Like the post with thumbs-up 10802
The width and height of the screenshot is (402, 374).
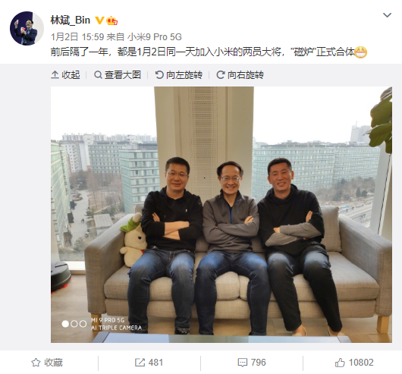[x=354, y=363]
